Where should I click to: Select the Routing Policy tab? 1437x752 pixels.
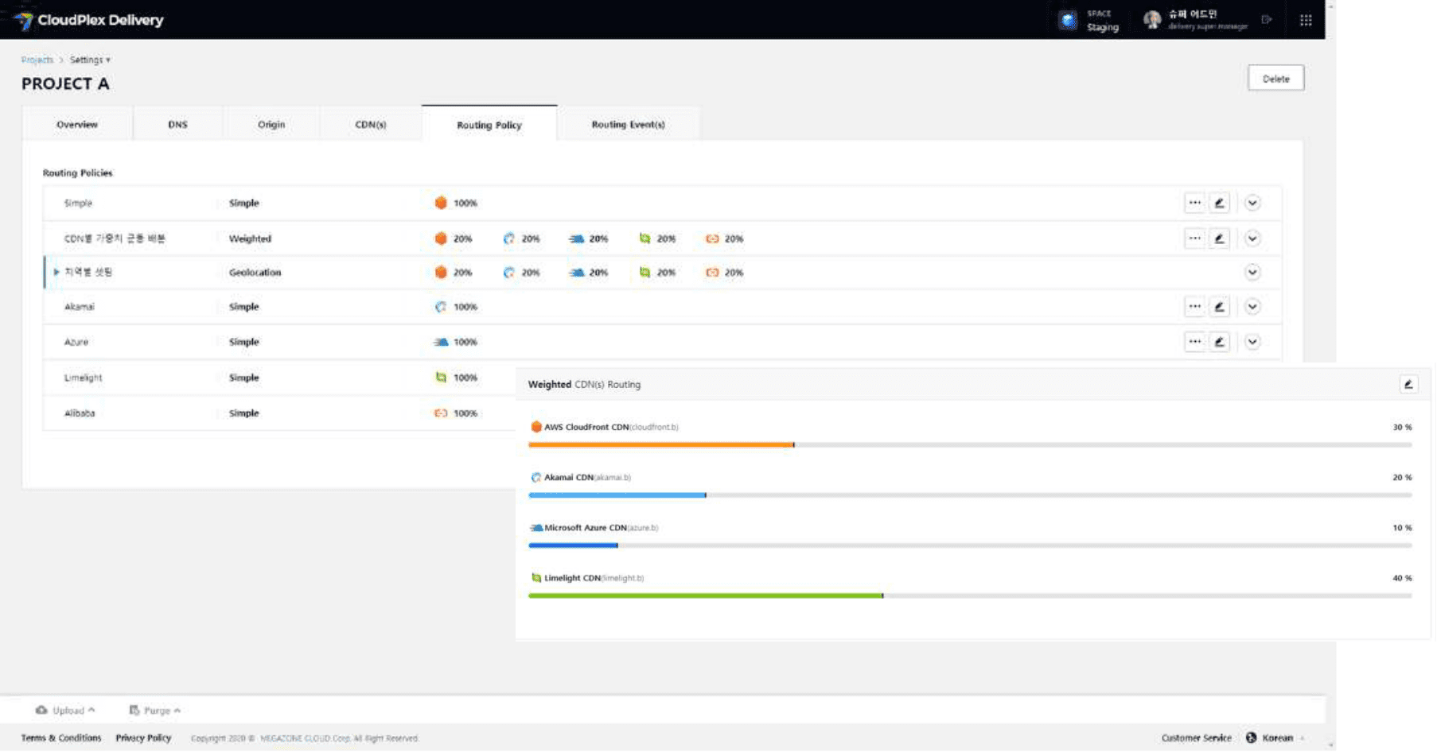[489, 124]
